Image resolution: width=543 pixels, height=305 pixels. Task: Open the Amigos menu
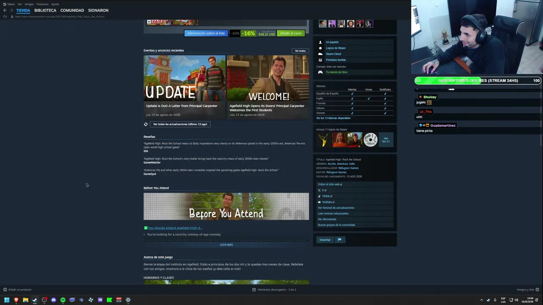(29, 4)
